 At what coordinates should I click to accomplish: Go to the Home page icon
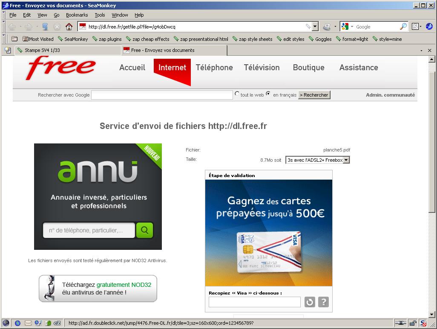click(x=69, y=27)
